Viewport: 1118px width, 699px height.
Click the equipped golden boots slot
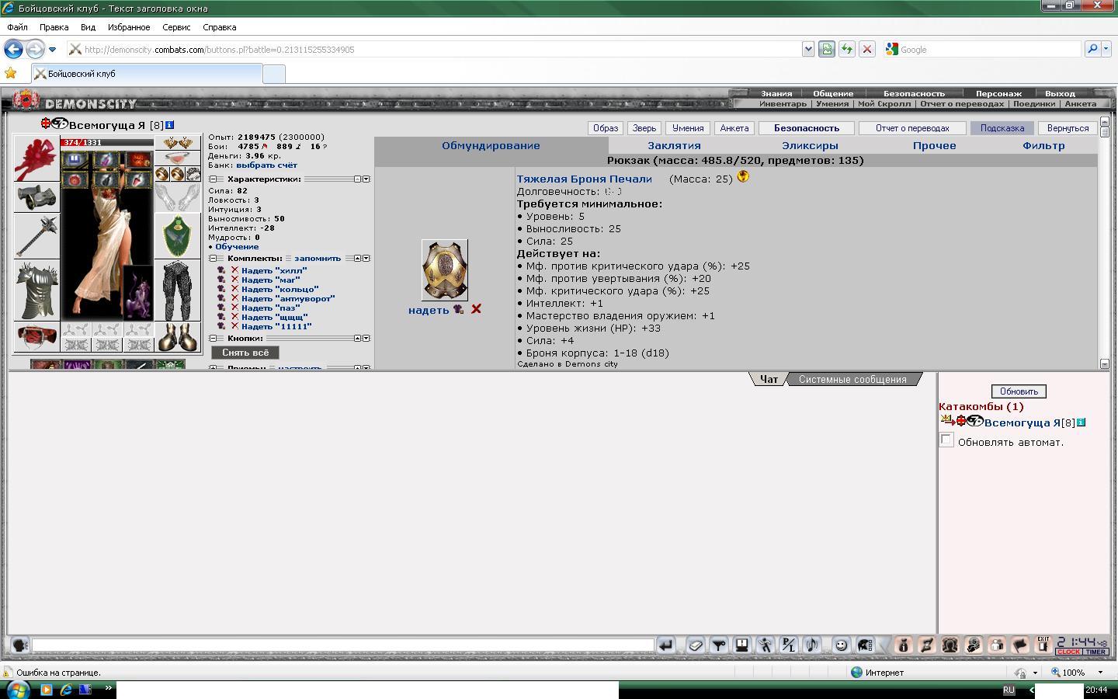click(178, 337)
